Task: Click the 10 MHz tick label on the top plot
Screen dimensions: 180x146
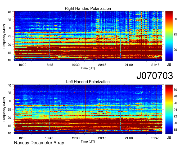Action: coord(9,60)
